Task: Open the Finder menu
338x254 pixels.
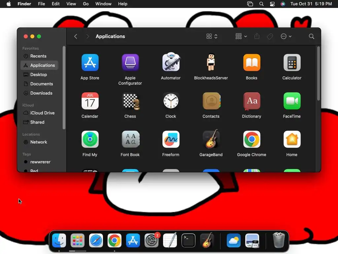Action: 24,4
